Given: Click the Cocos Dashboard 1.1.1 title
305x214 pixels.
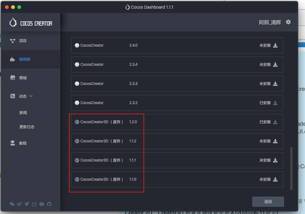Looking at the screenshot, I should (152, 7).
